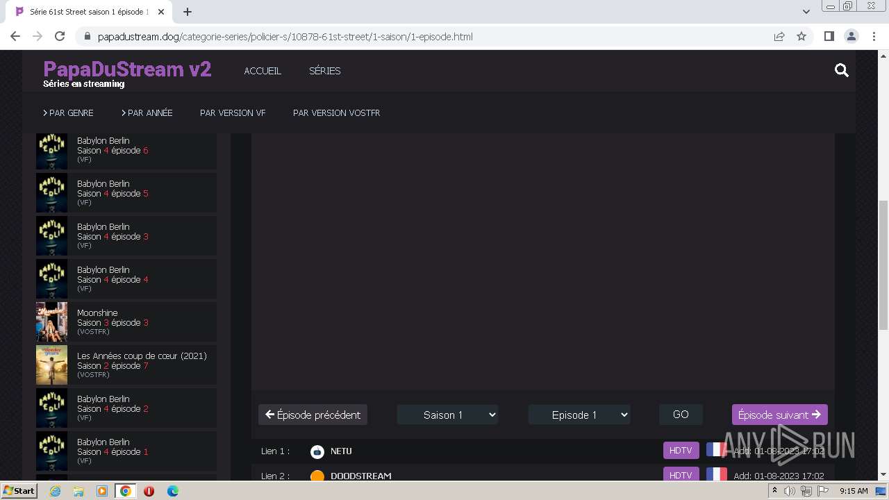Open Babylon Berlin Saison 4 épisode 1

coord(126,451)
